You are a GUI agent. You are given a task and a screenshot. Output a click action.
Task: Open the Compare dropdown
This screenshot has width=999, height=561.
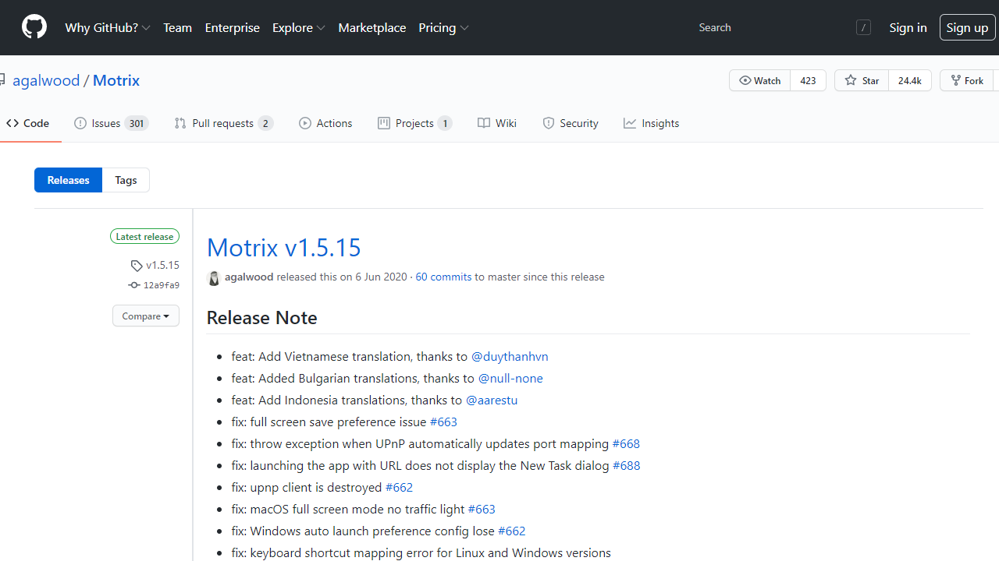[146, 316]
